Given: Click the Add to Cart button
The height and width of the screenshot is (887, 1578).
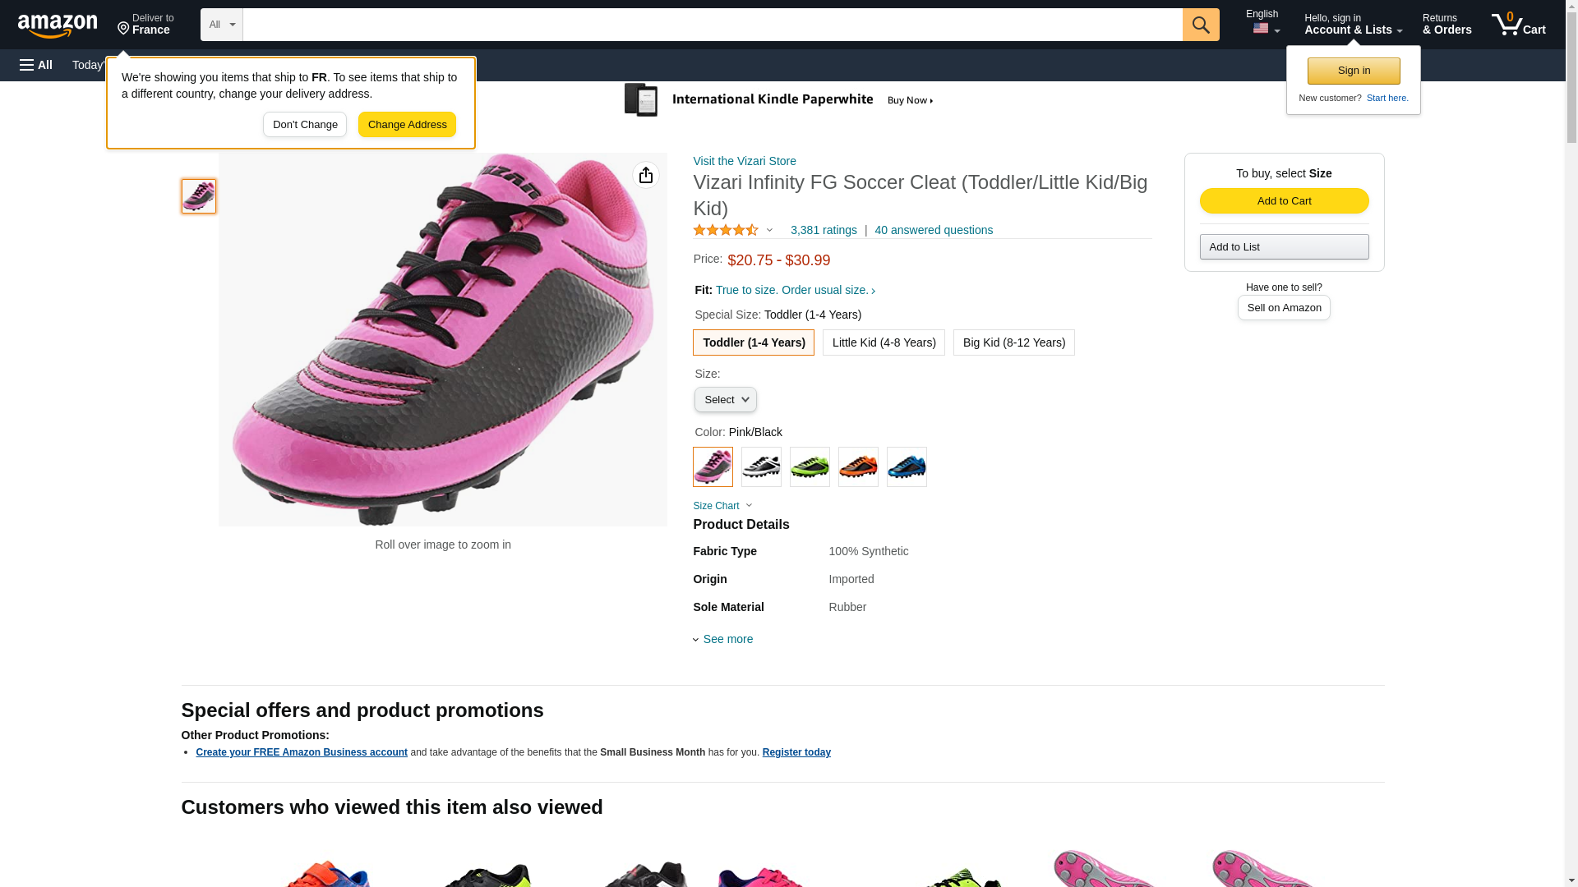Looking at the screenshot, I should 1284,201.
